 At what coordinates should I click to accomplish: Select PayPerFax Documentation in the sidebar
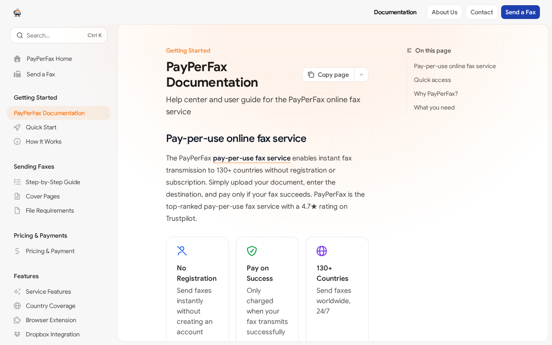(59, 113)
